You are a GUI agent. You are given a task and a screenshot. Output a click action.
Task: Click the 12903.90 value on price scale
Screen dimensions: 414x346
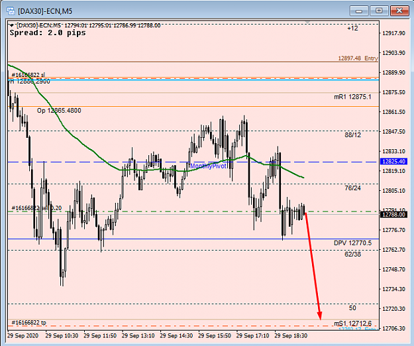[393, 53]
